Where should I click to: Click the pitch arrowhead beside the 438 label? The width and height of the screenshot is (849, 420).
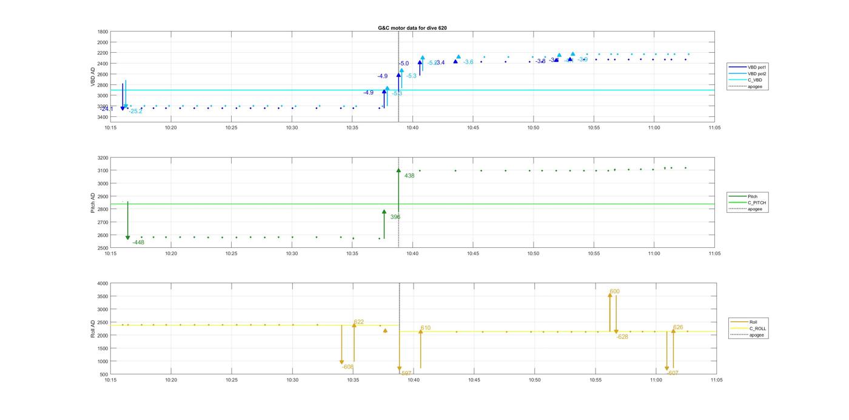pyautogui.click(x=398, y=170)
